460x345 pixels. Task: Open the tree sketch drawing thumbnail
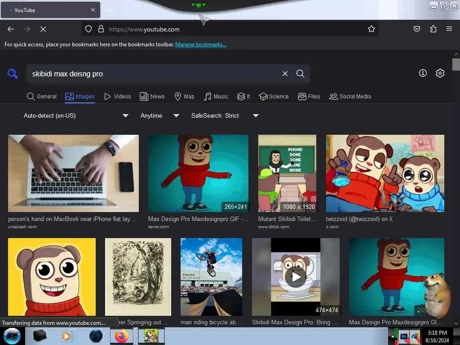[x=138, y=277]
